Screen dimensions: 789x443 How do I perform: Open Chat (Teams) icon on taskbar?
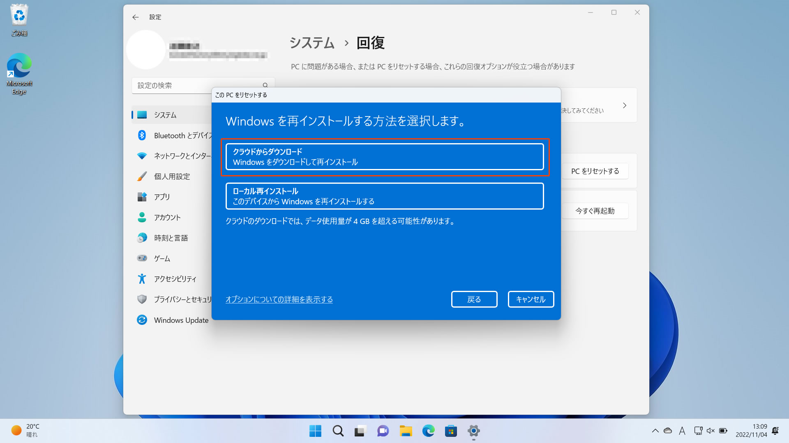[x=383, y=431]
